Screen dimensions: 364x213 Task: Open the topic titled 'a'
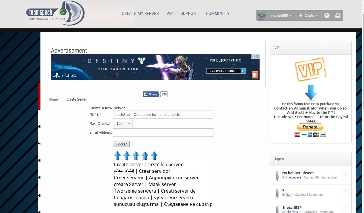(283, 190)
